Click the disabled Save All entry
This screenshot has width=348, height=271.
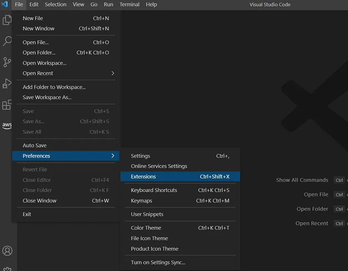click(x=66, y=132)
